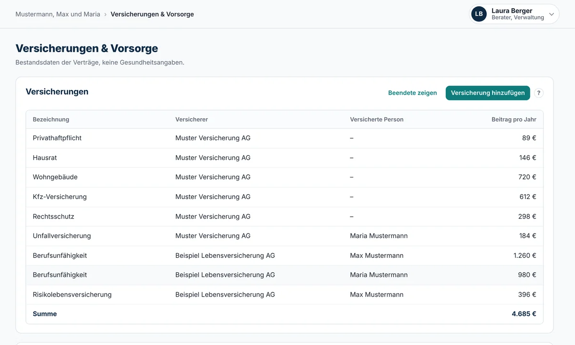Select the Privathaftpflicht row
This screenshot has height=345, width=575.
(x=285, y=138)
